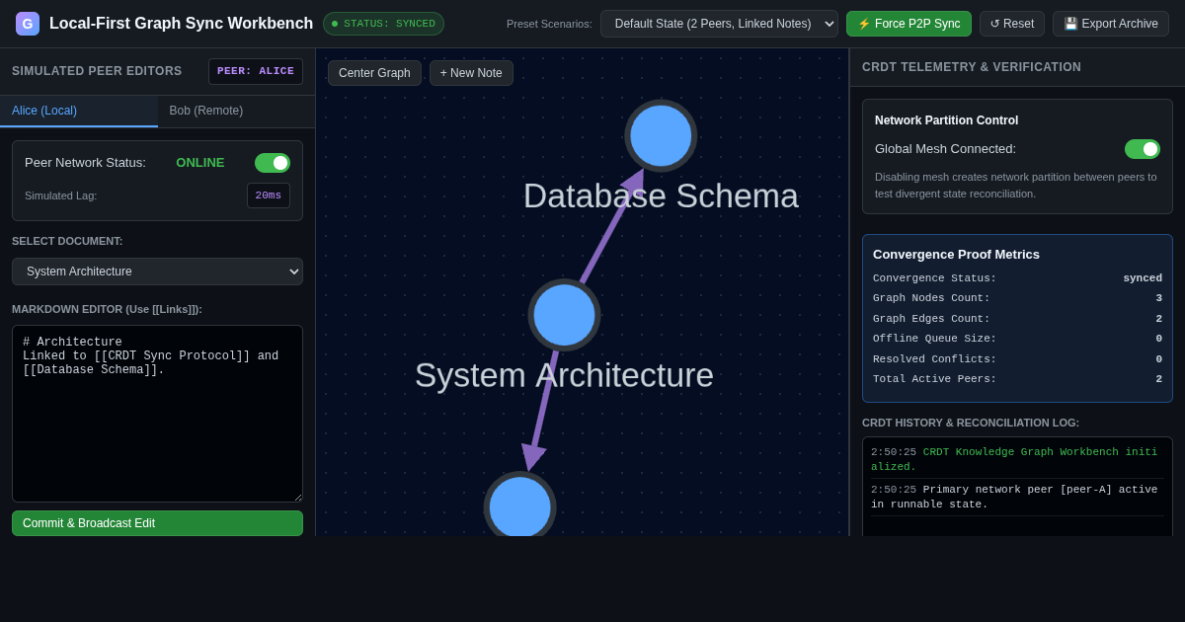Click inside the Markdown editor textarea
Screen dimensions: 1185x622
coord(157,414)
